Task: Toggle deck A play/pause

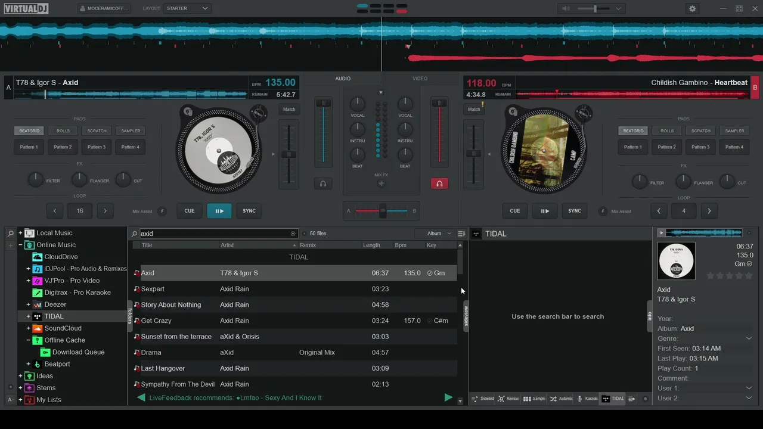Action: [x=219, y=211]
